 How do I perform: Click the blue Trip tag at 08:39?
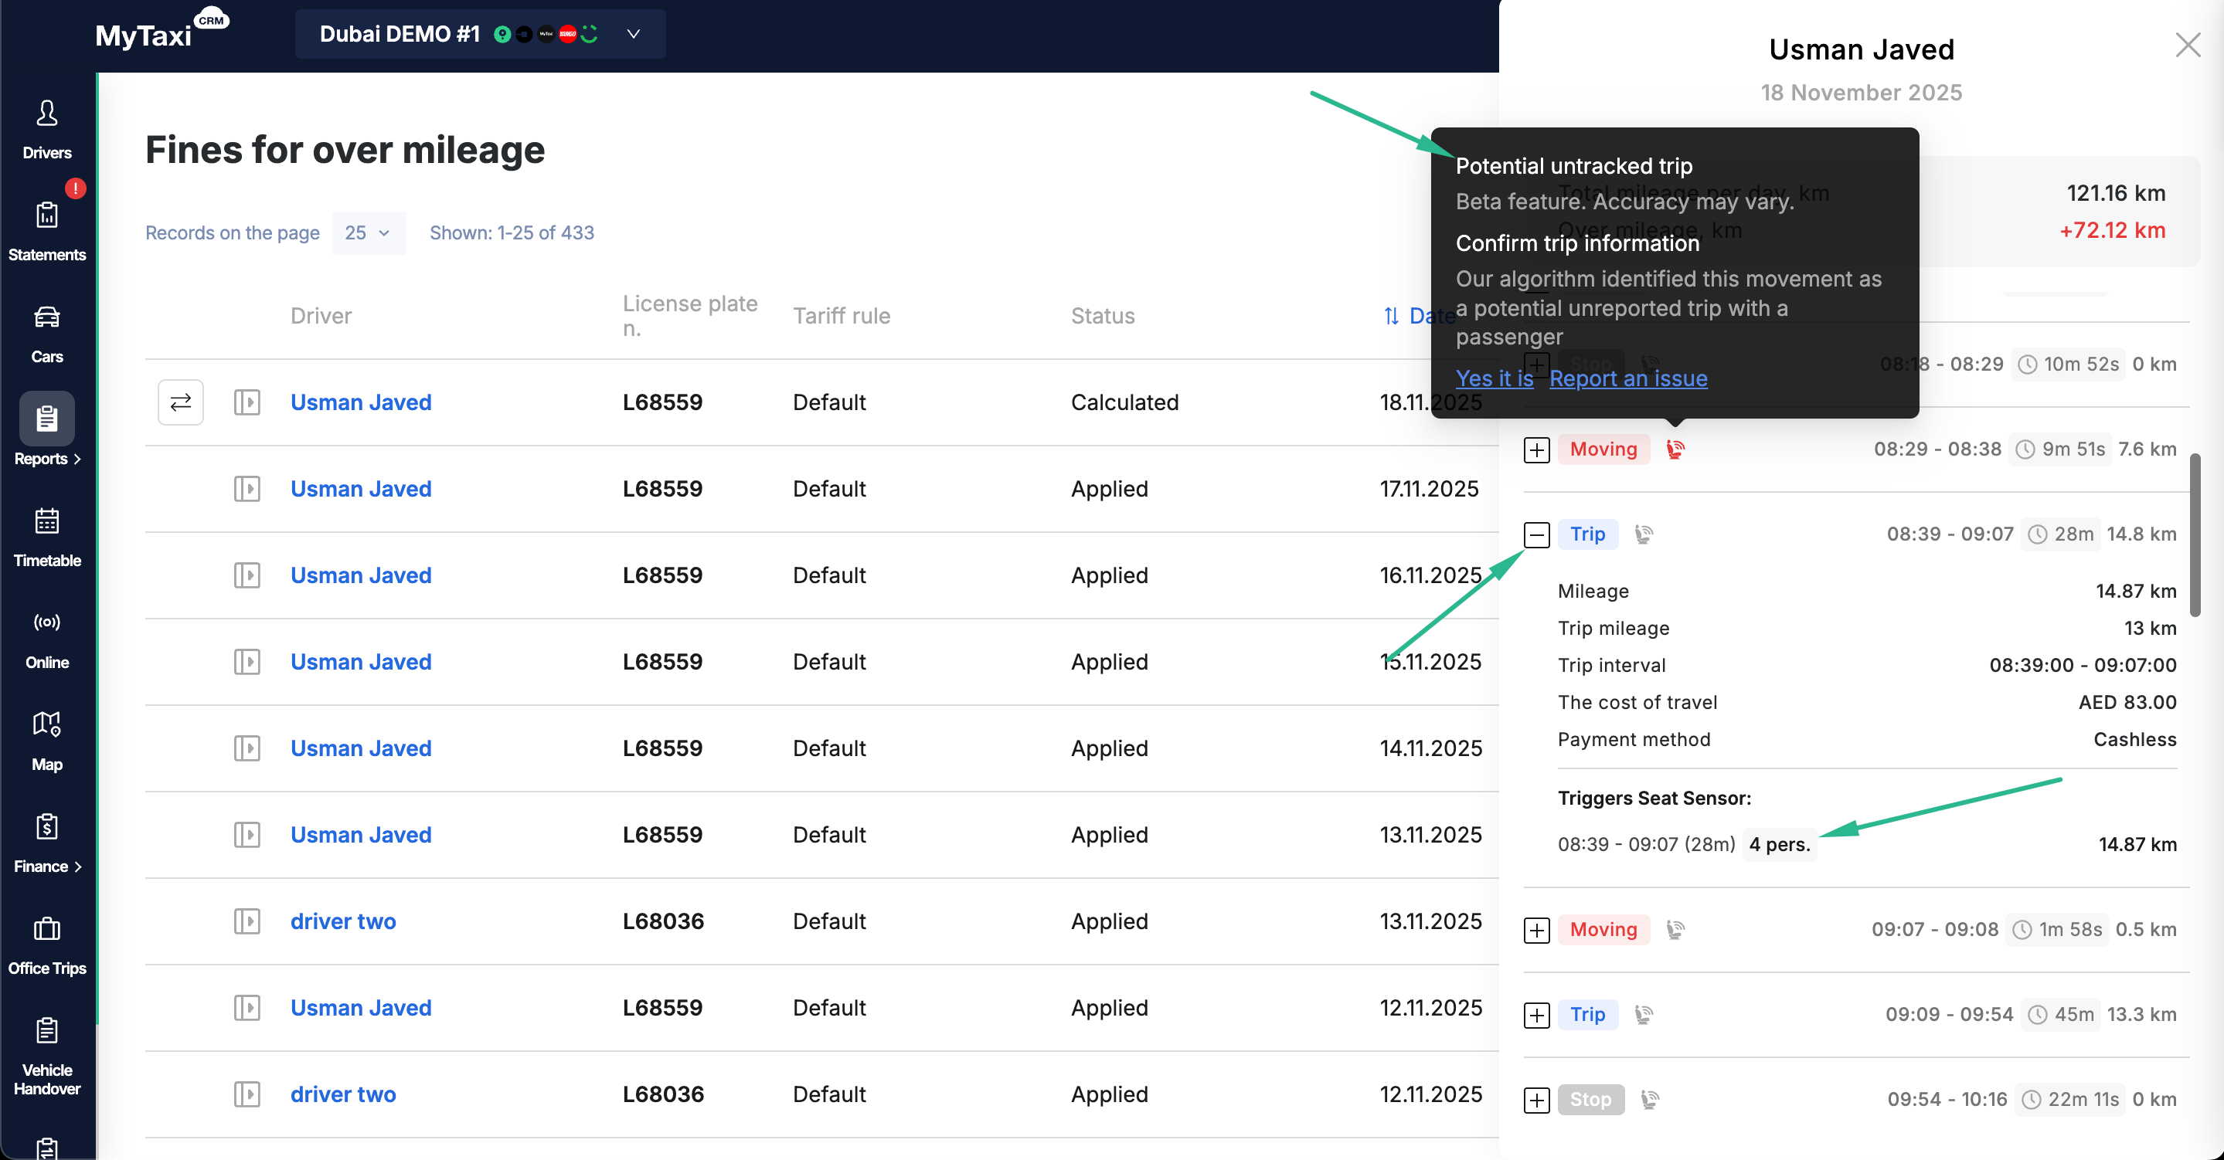[x=1588, y=534]
